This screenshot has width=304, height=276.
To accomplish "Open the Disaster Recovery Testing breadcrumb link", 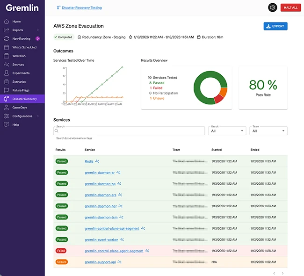I will (x=81, y=8).
